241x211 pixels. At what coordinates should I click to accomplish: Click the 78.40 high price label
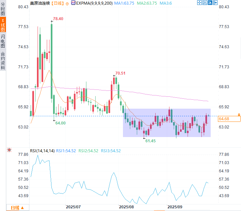tap(58, 19)
